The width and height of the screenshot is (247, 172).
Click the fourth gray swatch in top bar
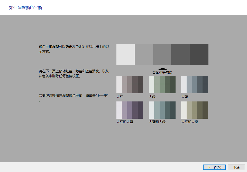180,54
